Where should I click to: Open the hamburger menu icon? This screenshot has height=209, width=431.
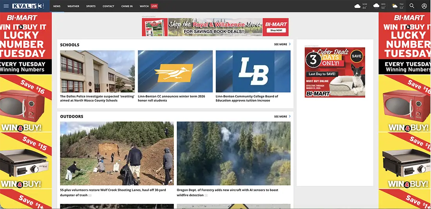[x=6, y=6]
